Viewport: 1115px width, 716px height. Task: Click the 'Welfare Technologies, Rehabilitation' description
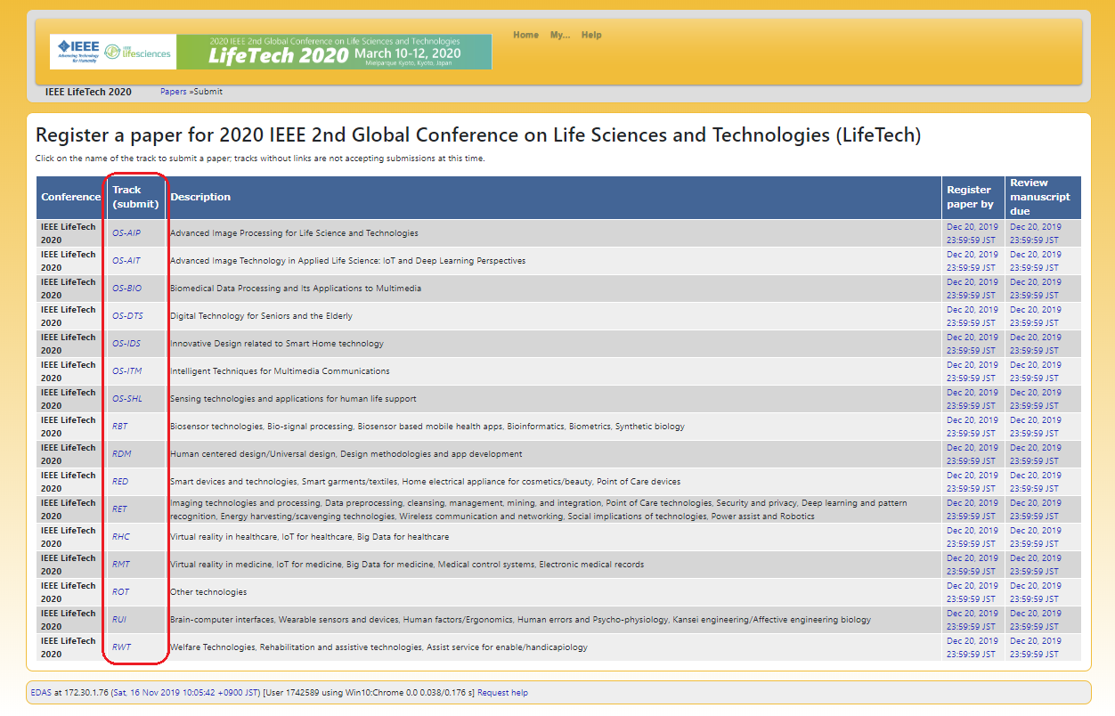378,647
